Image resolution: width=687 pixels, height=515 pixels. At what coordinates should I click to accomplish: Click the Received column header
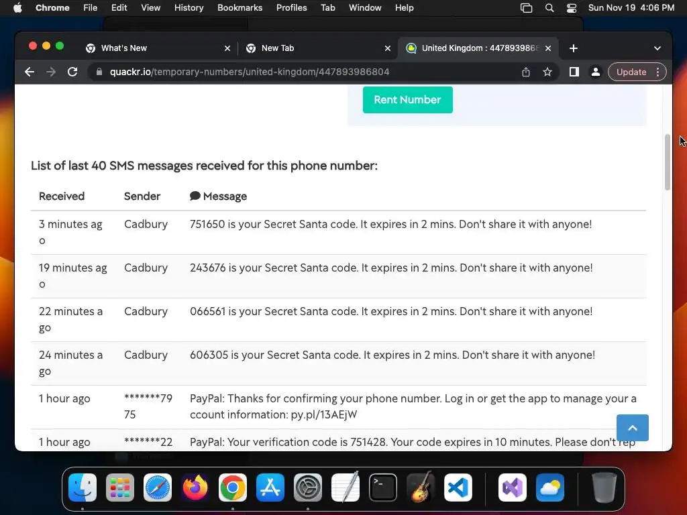pyautogui.click(x=62, y=196)
